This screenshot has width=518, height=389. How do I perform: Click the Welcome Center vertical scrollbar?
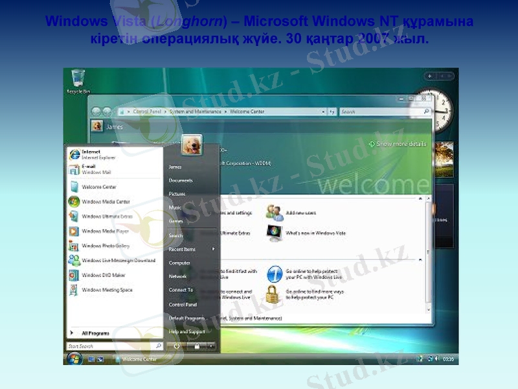(428, 253)
